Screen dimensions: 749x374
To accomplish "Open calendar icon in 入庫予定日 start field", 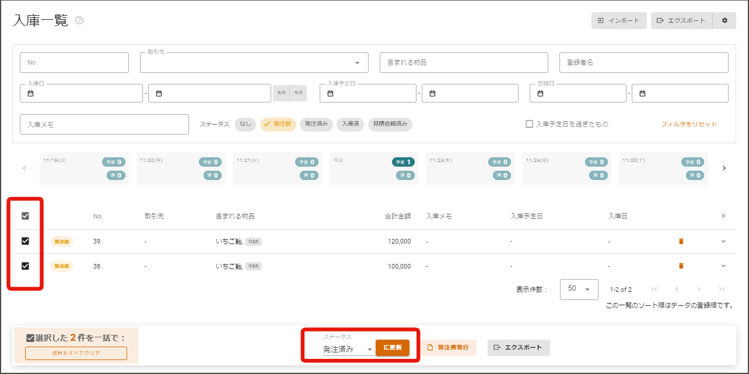I will (x=330, y=93).
